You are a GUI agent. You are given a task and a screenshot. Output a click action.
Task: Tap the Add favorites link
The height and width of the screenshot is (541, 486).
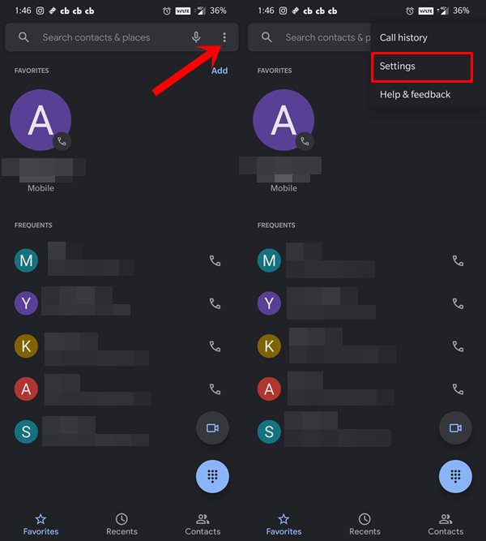point(220,71)
